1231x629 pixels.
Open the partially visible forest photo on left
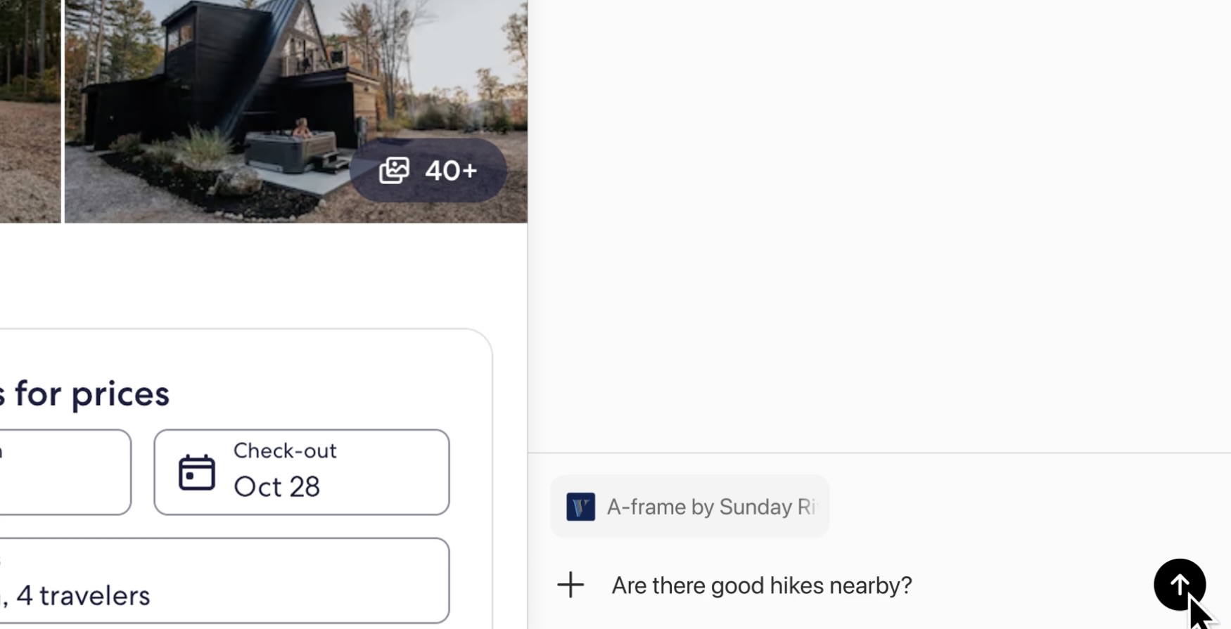[x=30, y=105]
